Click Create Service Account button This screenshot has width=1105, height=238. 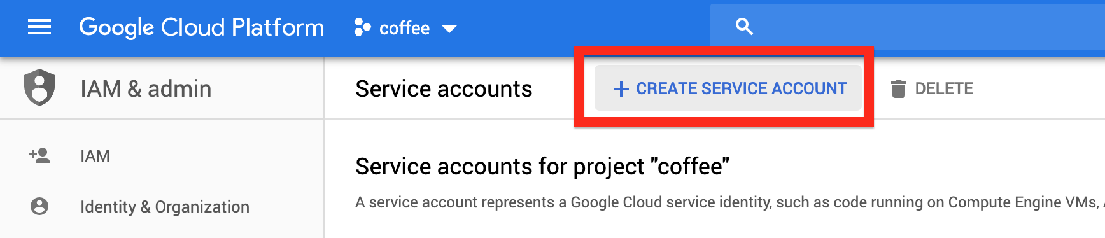pyautogui.click(x=728, y=88)
